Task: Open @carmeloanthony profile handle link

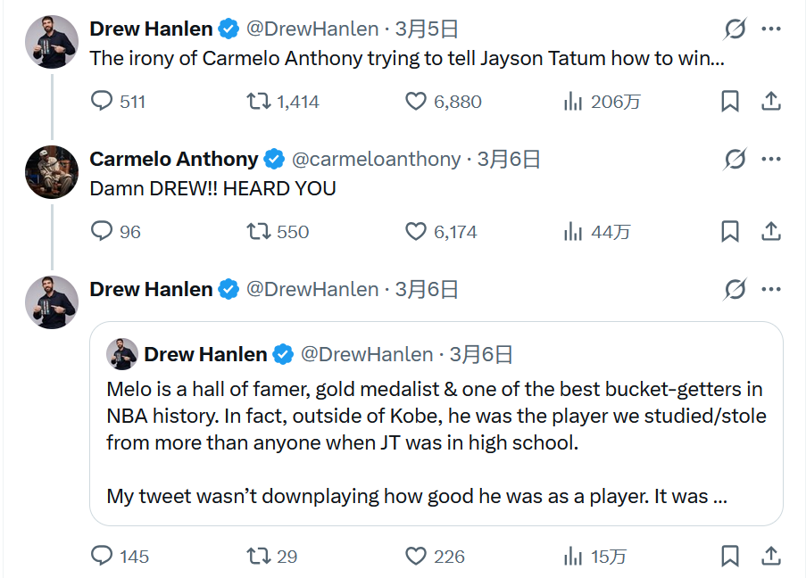Action: 377,160
